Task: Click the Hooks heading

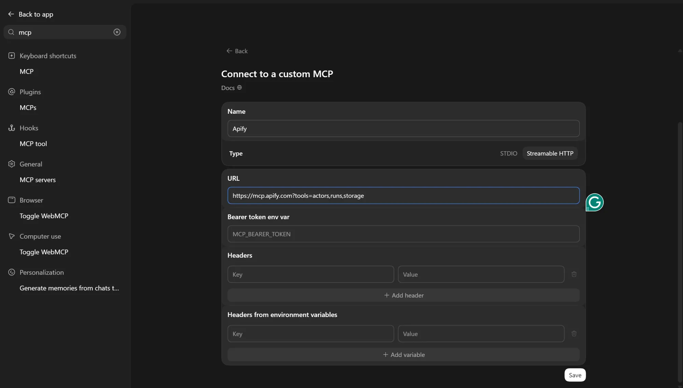Action: (x=29, y=128)
